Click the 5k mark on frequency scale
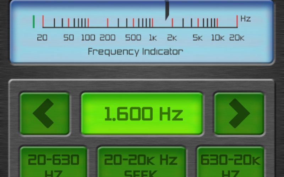Image resolution: width=284 pixels, height=177 pixels. click(x=198, y=23)
